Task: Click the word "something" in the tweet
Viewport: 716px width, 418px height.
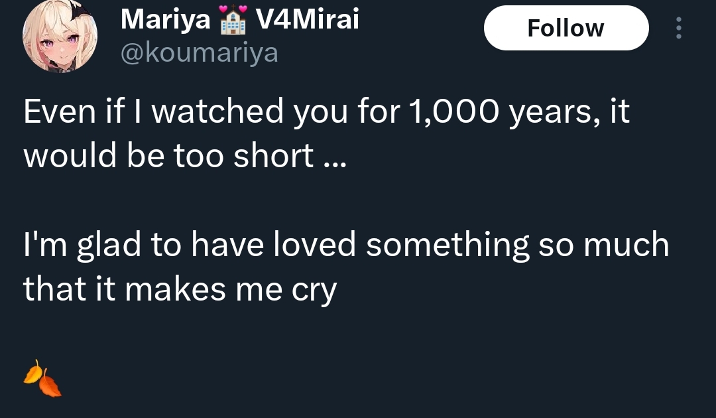Action: pos(447,245)
